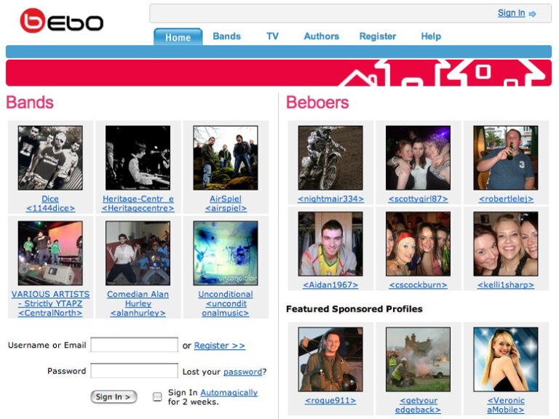View nightmair334 motocross photo
This screenshot has width=559, height=419.
[x=330, y=157]
